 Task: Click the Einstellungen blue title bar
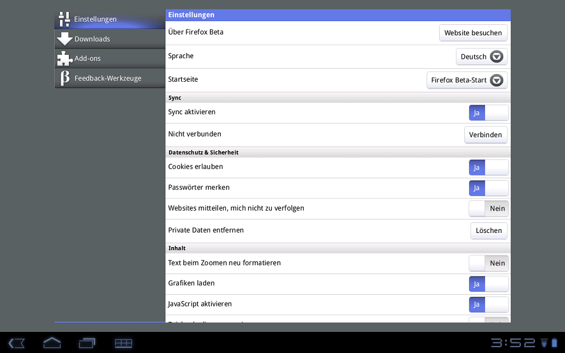[338, 15]
